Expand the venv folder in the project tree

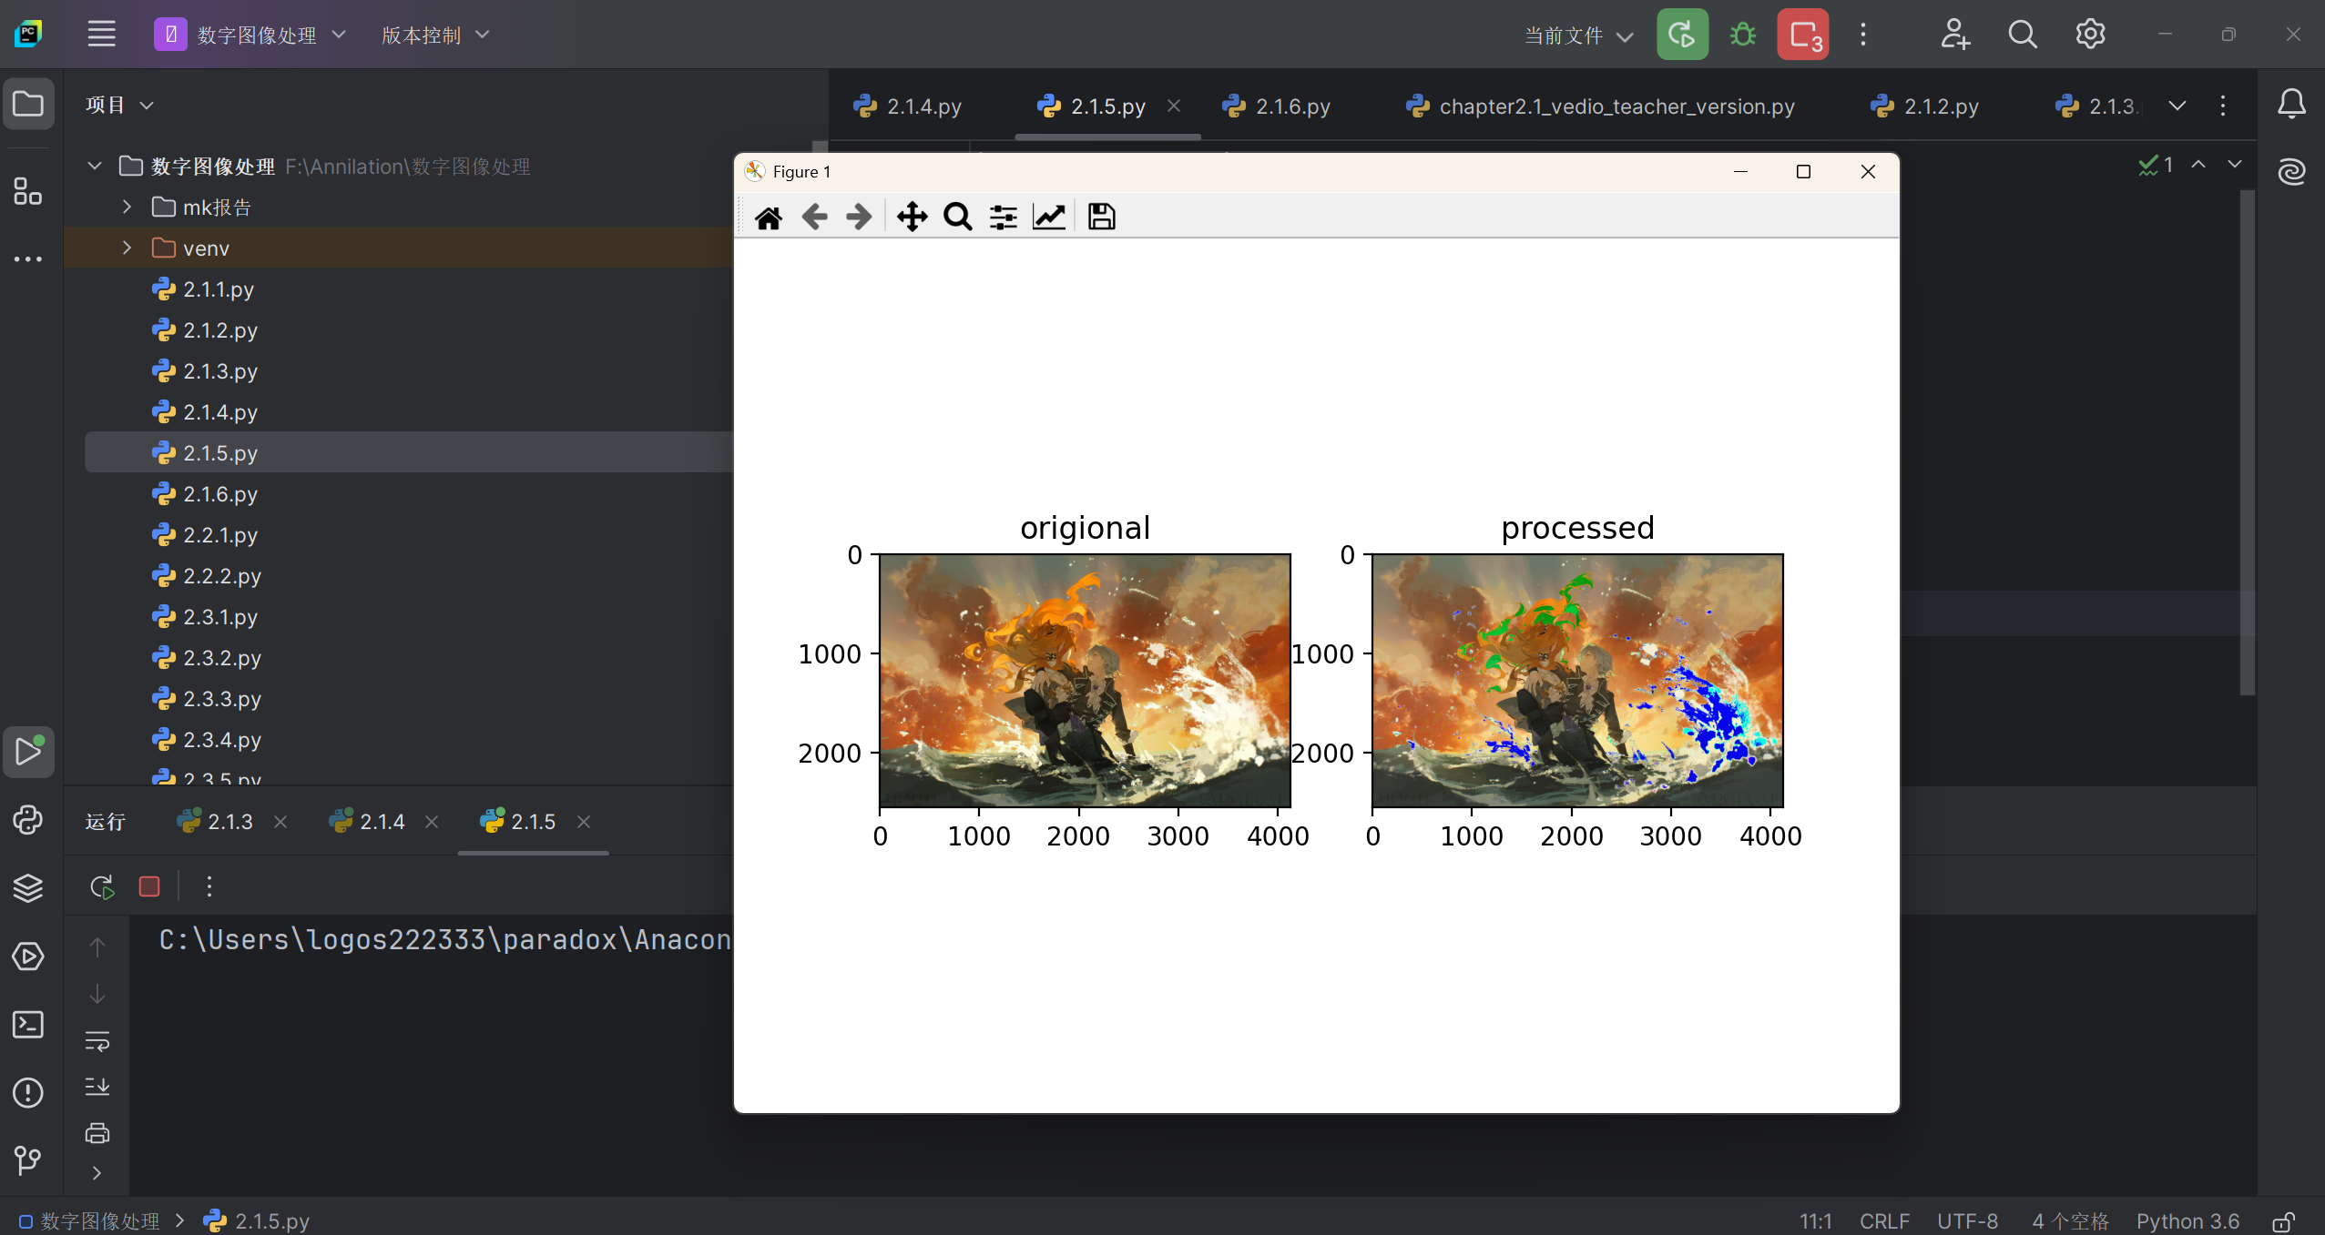tap(127, 248)
